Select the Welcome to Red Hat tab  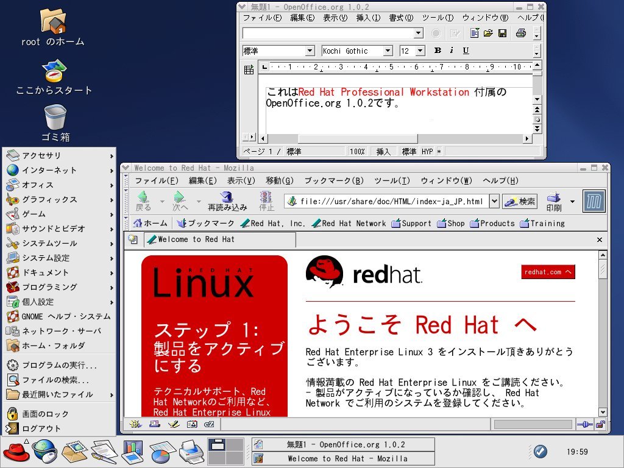(x=219, y=239)
